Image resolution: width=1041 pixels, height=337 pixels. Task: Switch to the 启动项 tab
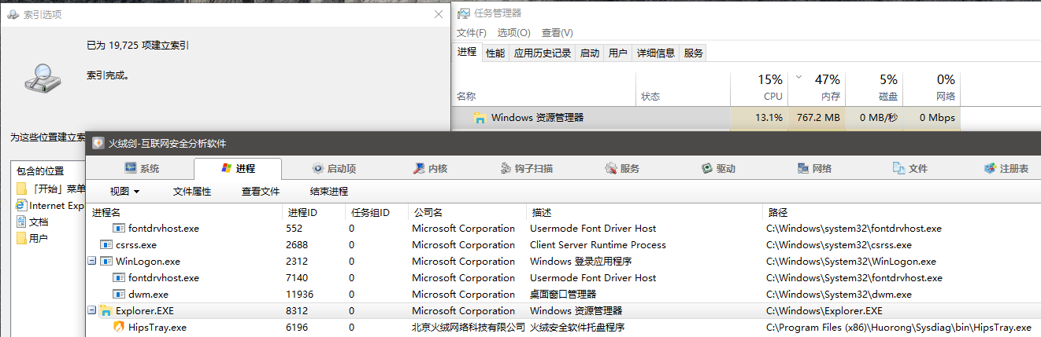tap(335, 169)
